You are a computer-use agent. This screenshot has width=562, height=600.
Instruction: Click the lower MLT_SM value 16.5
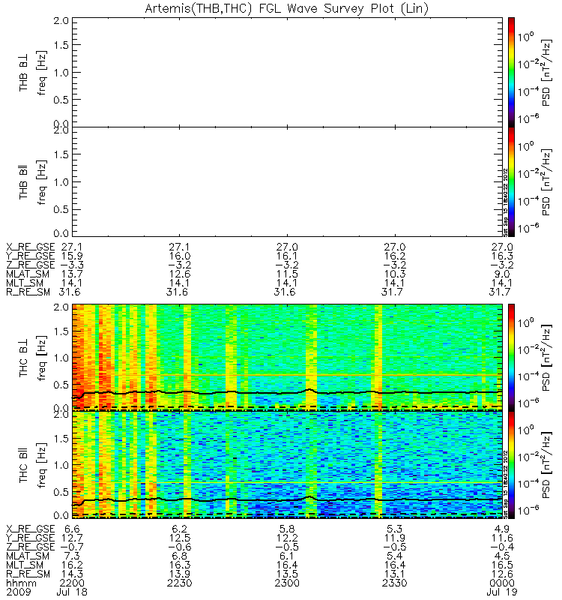coord(502,565)
